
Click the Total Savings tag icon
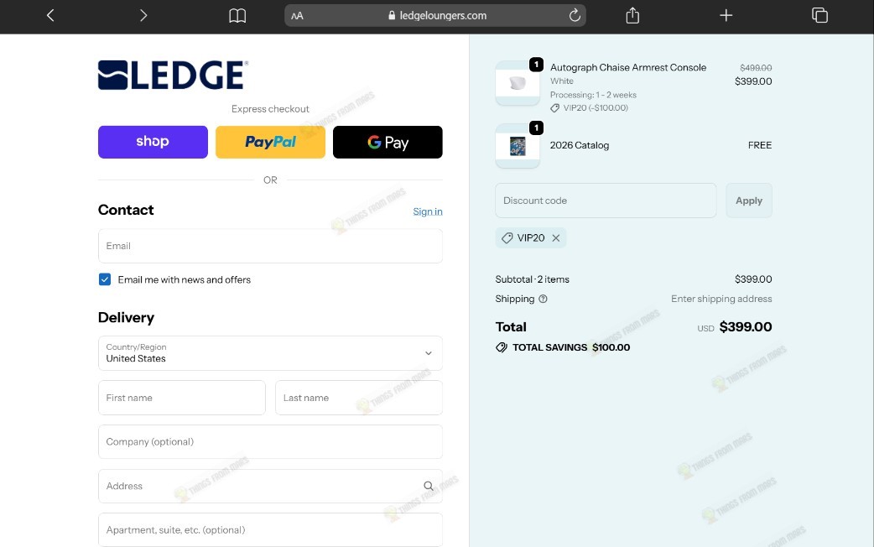(x=501, y=347)
